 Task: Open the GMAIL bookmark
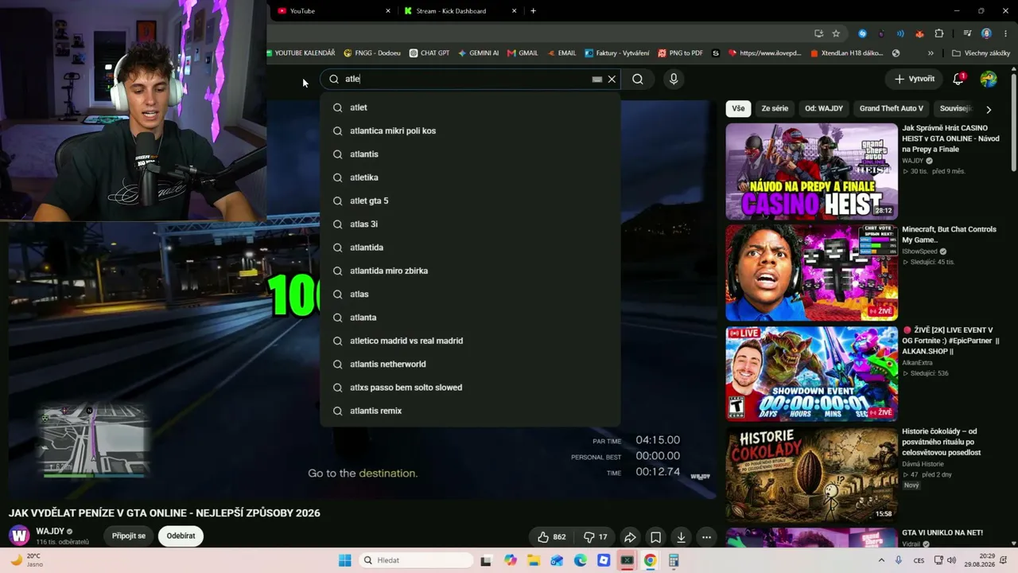pos(523,53)
